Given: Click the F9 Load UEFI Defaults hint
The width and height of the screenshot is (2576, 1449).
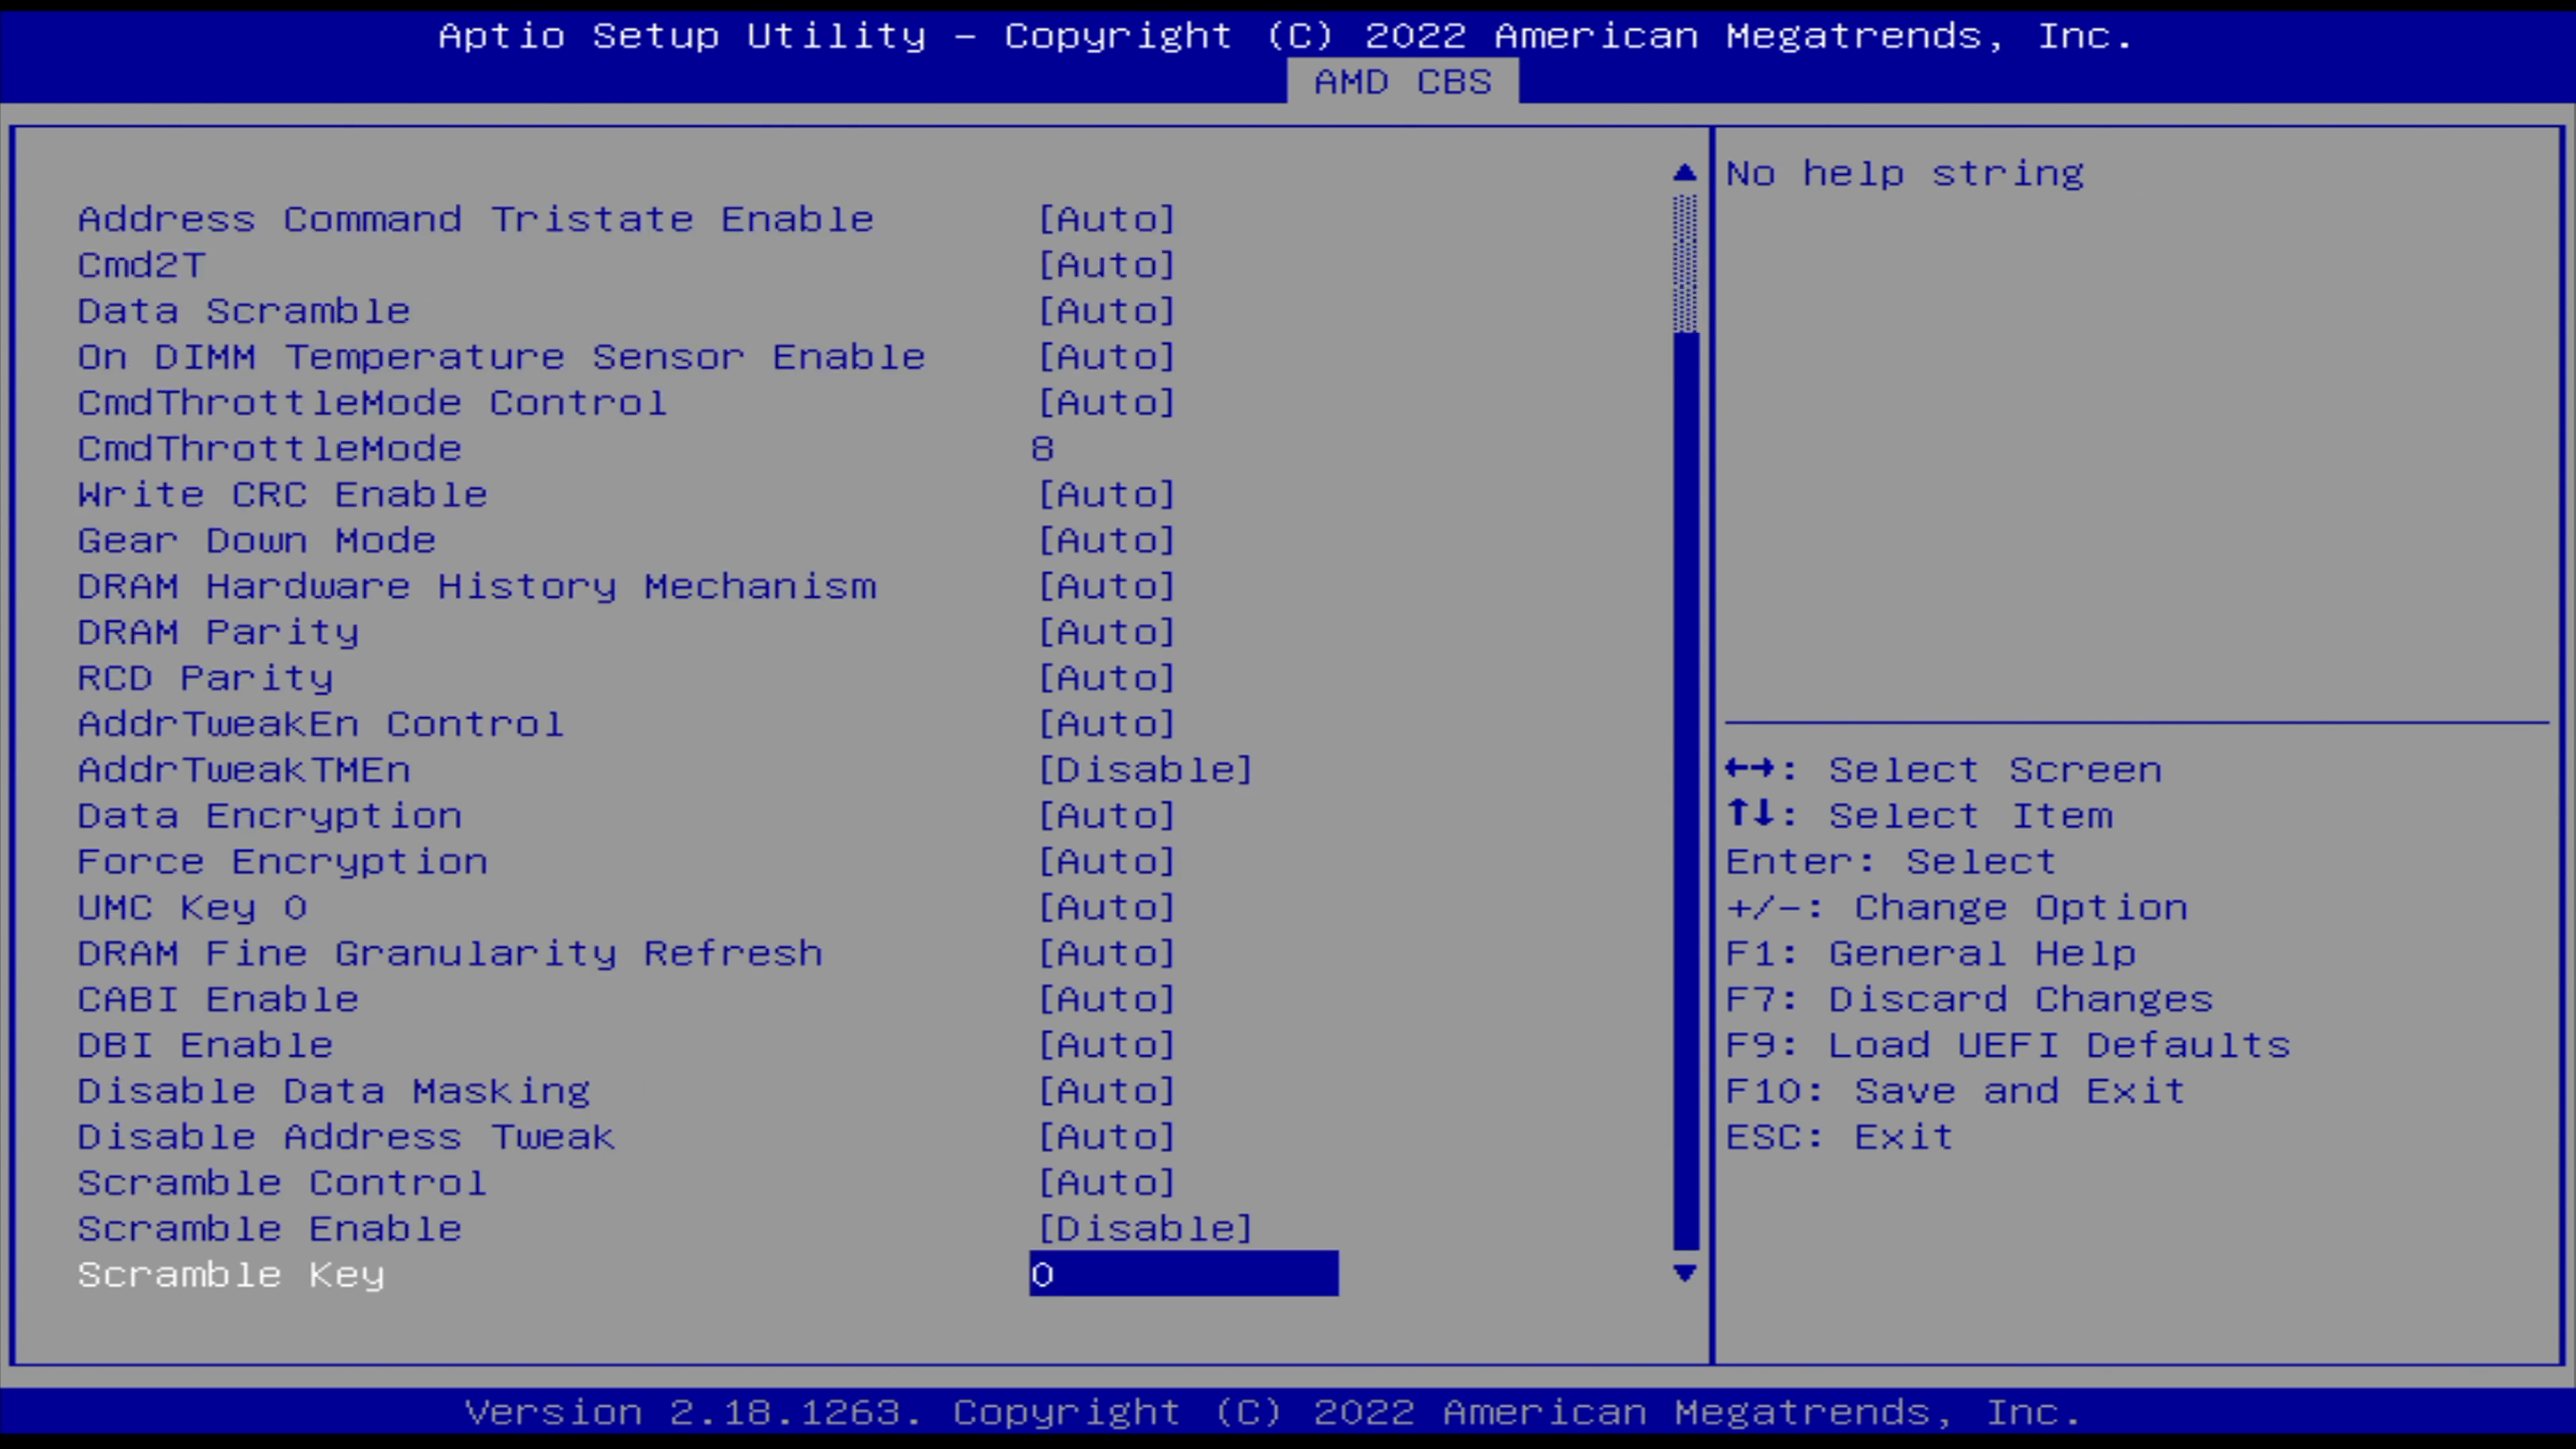Looking at the screenshot, I should [x=2008, y=1045].
